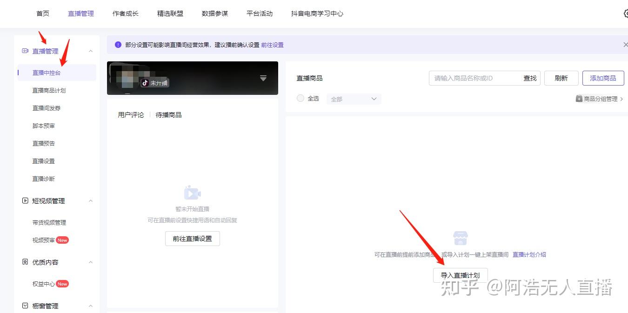Open 权益中心 in sidebar
628x313 pixels.
coord(43,284)
